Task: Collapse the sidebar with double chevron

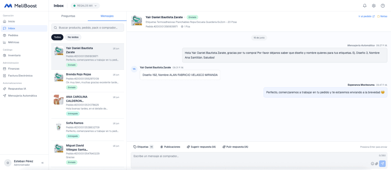Action: pyautogui.click(x=42, y=163)
